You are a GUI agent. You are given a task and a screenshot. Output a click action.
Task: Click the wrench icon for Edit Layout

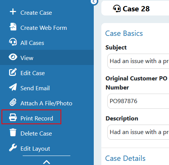point(13,148)
